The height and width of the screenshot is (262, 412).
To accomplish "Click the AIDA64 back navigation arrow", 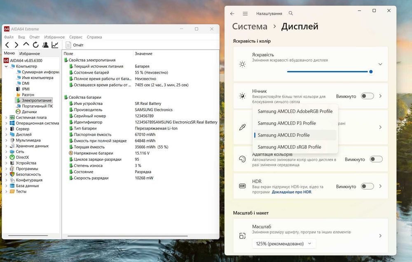I will pos(7,45).
